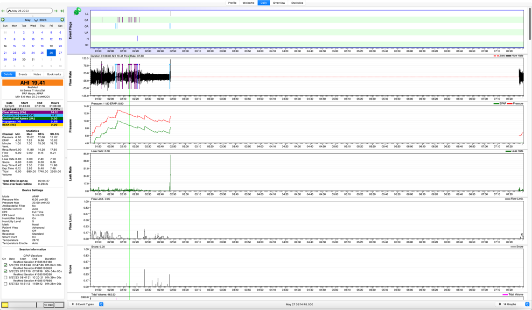The height and width of the screenshot is (310, 532).
Task: Collapse the calendar using the date field arrow
Action: coord(9,11)
